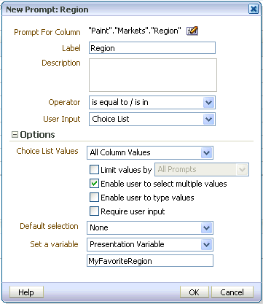Open the User Input dropdown arrow
Image resolution: width=263 pixels, height=304 pixels.
tap(208, 119)
